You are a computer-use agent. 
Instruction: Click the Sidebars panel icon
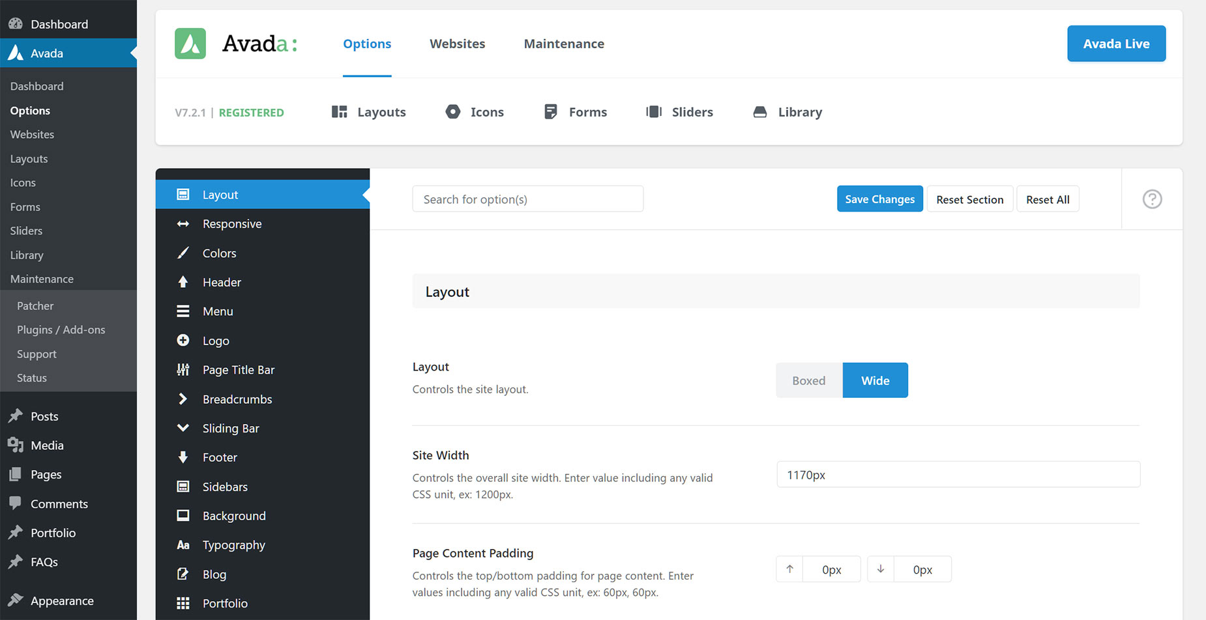tap(183, 486)
